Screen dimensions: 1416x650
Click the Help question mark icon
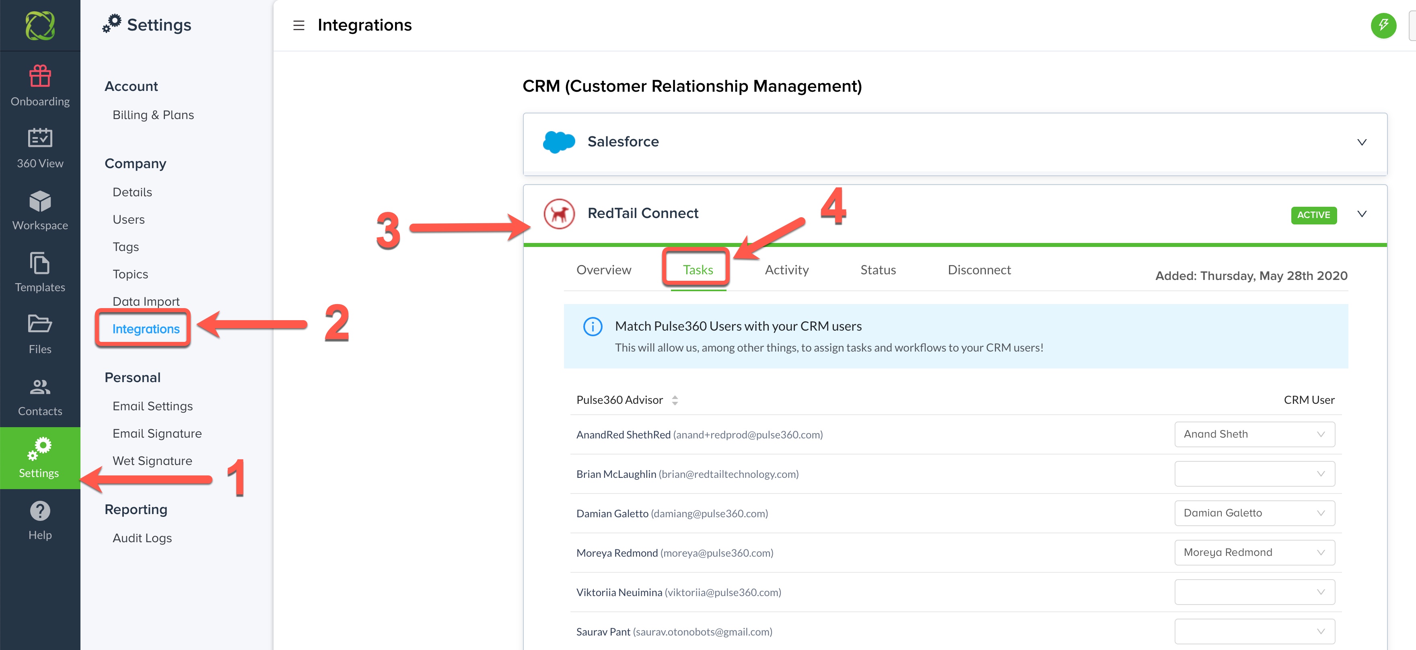(39, 511)
